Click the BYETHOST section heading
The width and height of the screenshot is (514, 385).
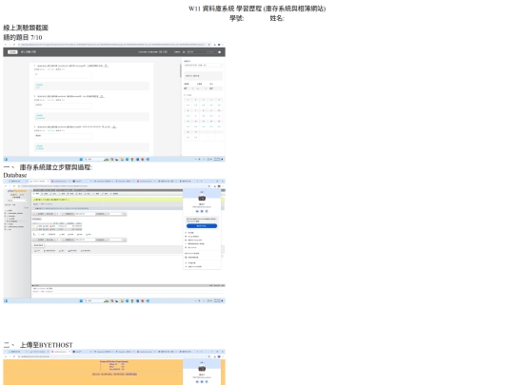38,345
